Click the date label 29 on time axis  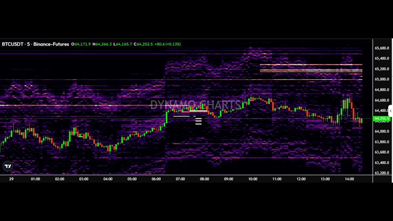tap(11, 179)
